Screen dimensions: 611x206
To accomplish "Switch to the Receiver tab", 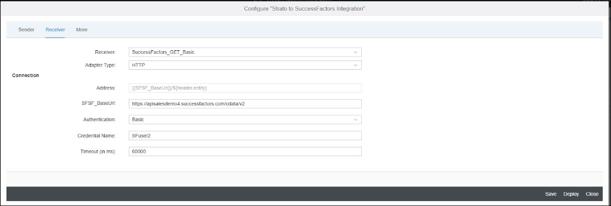I will coord(55,30).
